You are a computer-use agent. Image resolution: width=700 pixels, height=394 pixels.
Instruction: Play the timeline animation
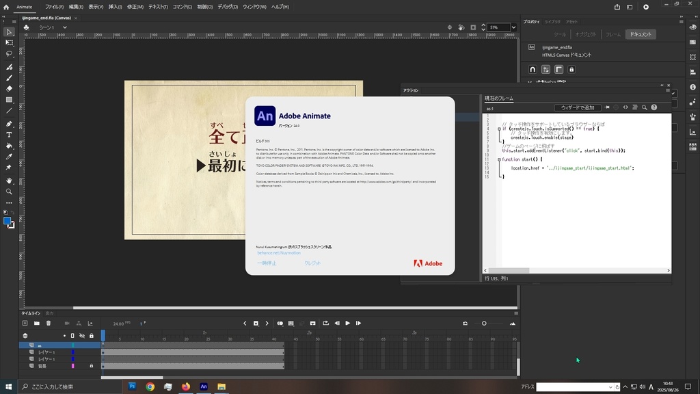coord(347,323)
